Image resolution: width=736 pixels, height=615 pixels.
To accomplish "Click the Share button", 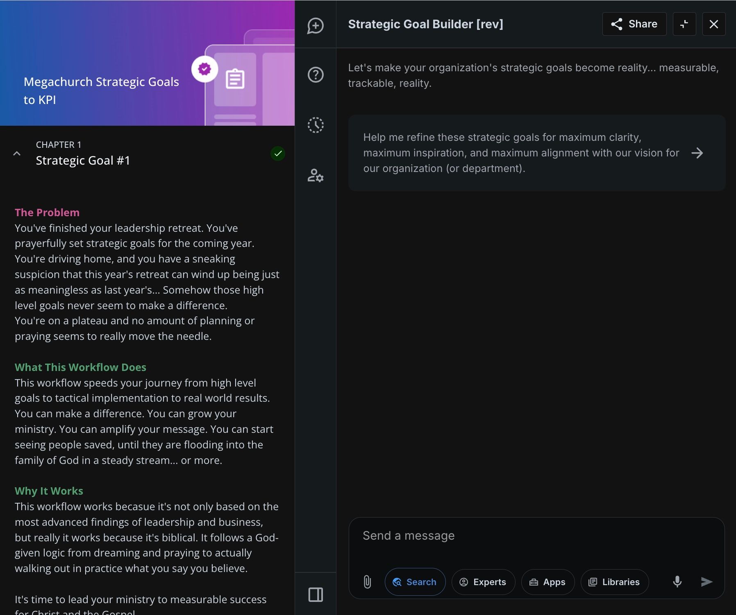I will (634, 24).
